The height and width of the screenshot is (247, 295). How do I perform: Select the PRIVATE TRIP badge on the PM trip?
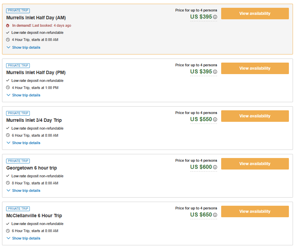18,65
